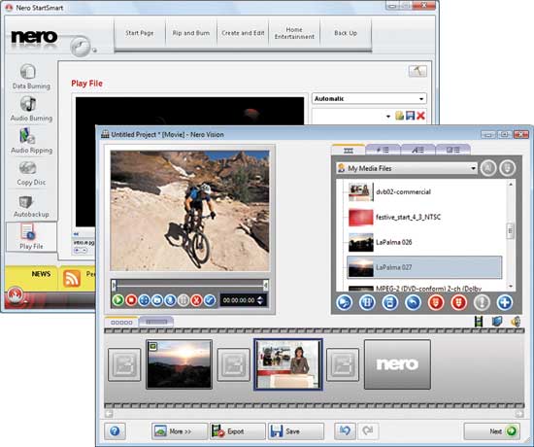Viewport: 534px width, 447px height.
Task: Click the red Stop button under the preview
Action: pos(131,300)
